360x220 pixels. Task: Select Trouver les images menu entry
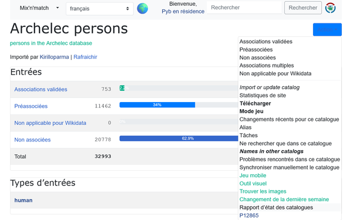pos(263,191)
